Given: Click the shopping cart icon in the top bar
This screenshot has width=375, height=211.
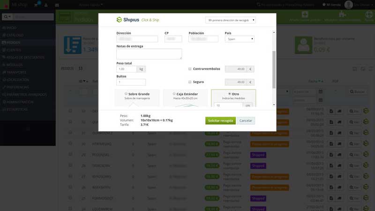Looking at the screenshot, I should [36, 5].
